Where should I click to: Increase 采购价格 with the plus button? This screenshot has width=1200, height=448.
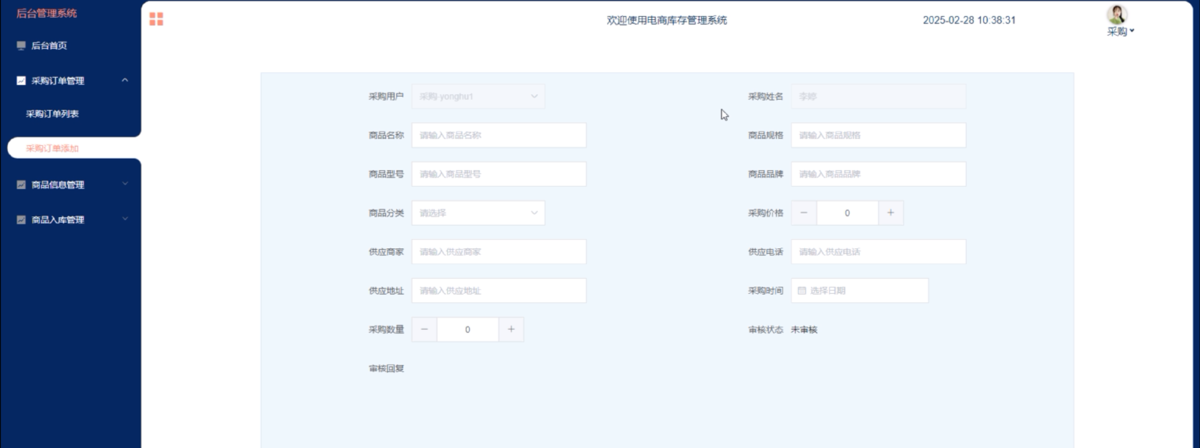[890, 213]
